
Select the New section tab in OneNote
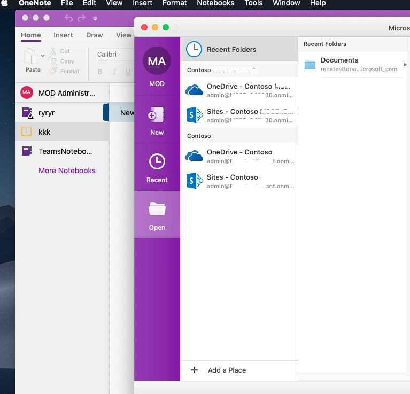point(121,112)
